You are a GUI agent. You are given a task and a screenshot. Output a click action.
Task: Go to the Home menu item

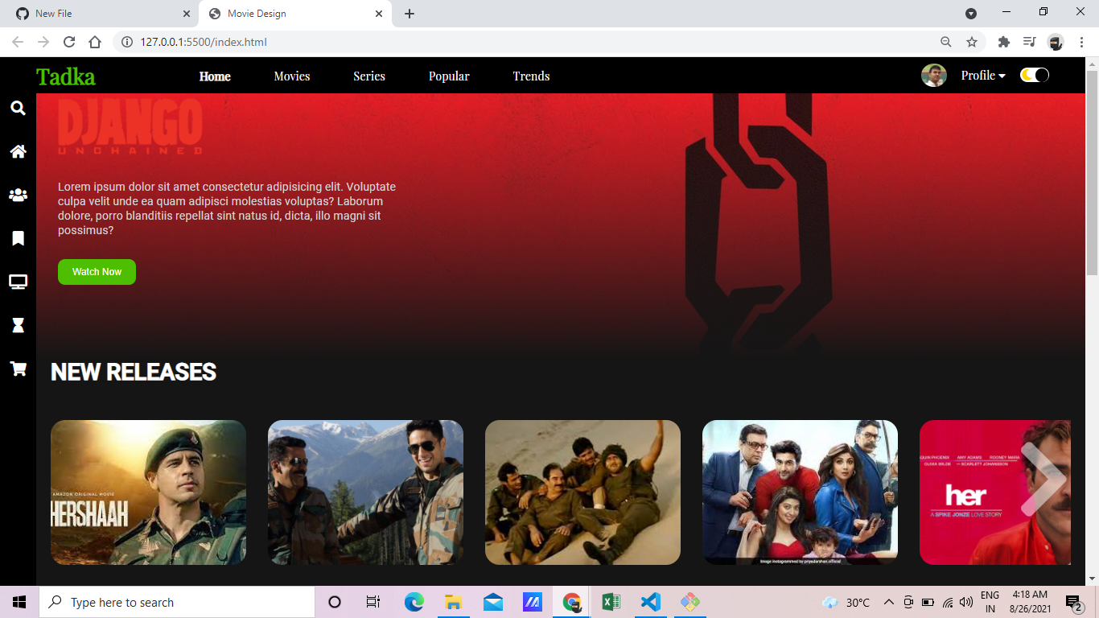click(x=215, y=76)
